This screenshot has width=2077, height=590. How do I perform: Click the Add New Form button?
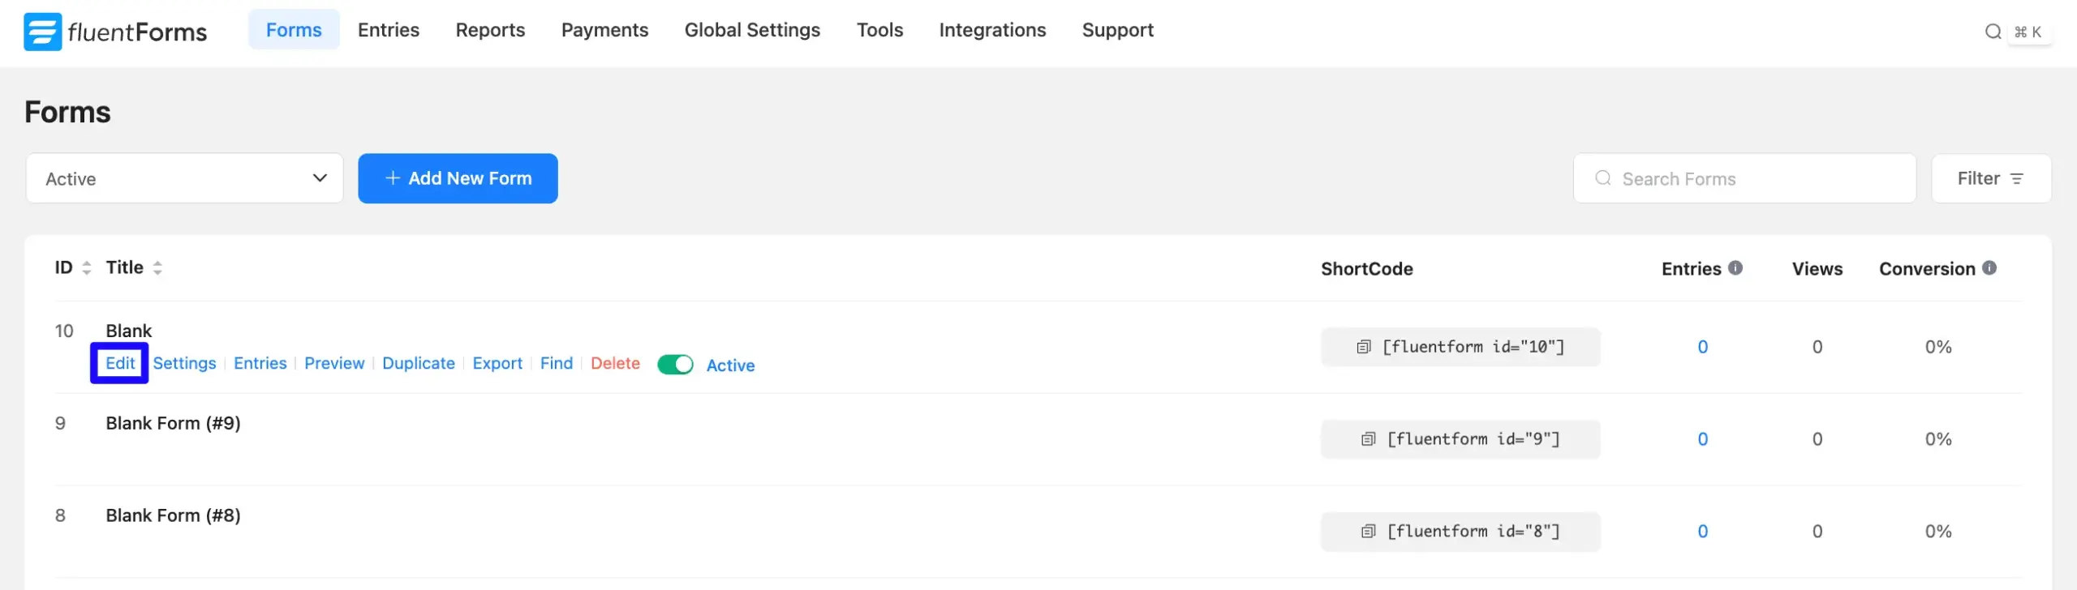point(458,178)
